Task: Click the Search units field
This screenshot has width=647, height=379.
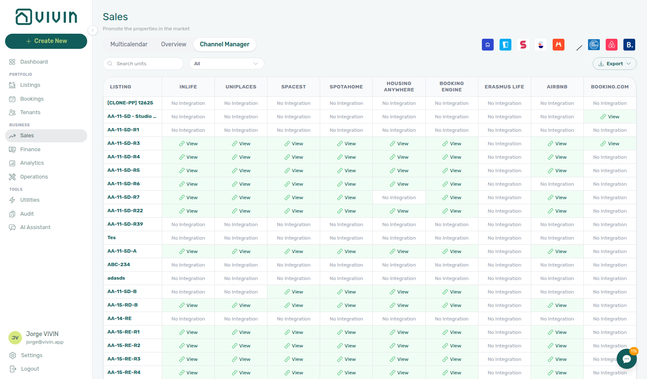Action: tap(143, 64)
